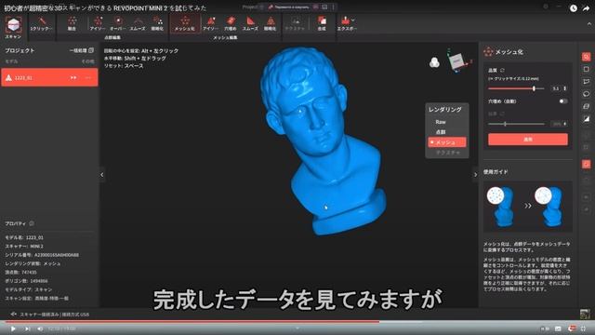Select point cloud Overlap (オーバー) tool
Image resolution: width=595 pixels, height=335 pixels.
(118, 23)
